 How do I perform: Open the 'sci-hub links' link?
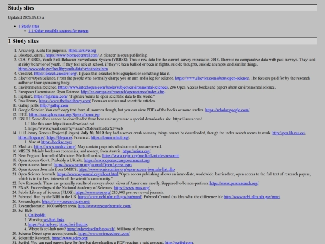[54, 220]
